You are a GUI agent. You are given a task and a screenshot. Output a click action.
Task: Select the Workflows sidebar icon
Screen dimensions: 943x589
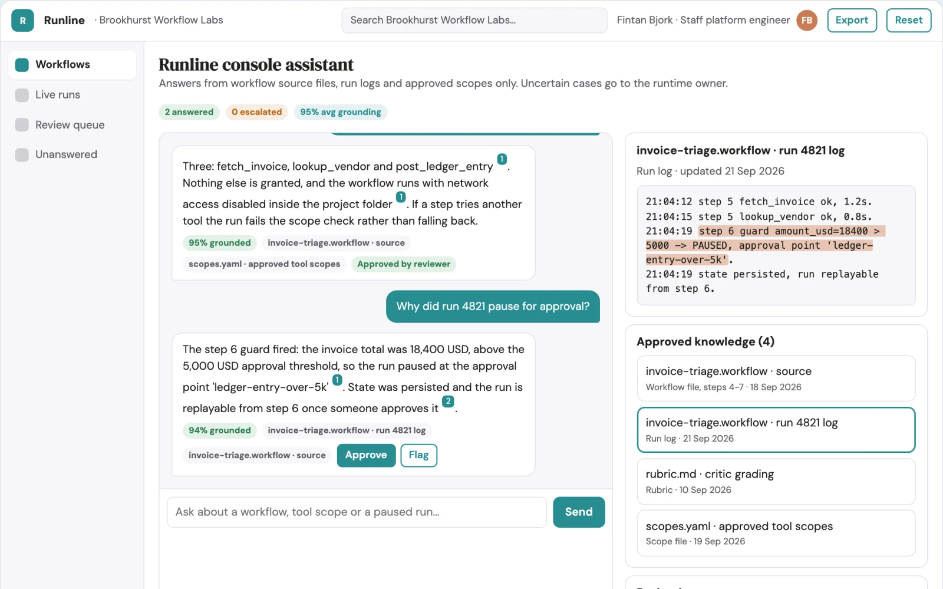22,65
